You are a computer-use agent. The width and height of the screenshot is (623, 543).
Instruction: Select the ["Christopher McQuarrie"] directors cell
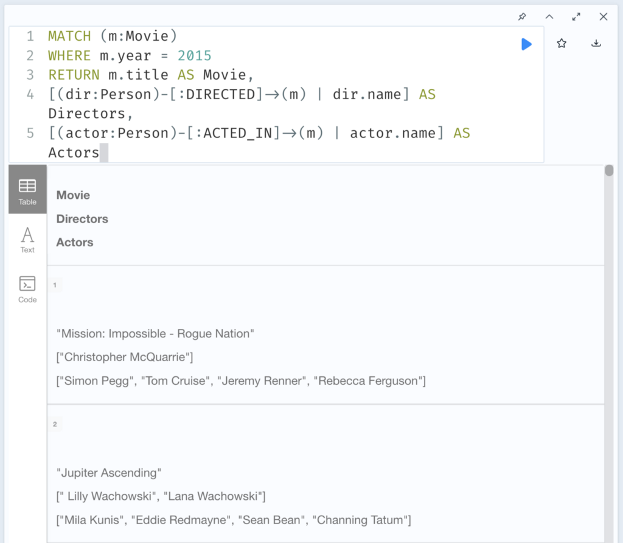[125, 357]
